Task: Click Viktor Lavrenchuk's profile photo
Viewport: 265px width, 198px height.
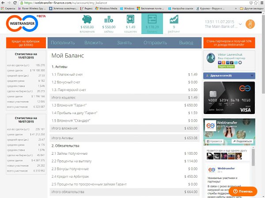Action: [210, 60]
